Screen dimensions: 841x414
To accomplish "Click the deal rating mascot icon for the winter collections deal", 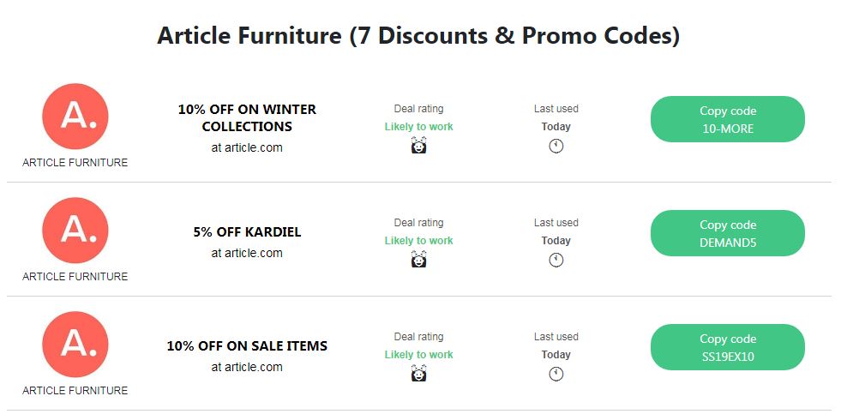I will click(418, 146).
